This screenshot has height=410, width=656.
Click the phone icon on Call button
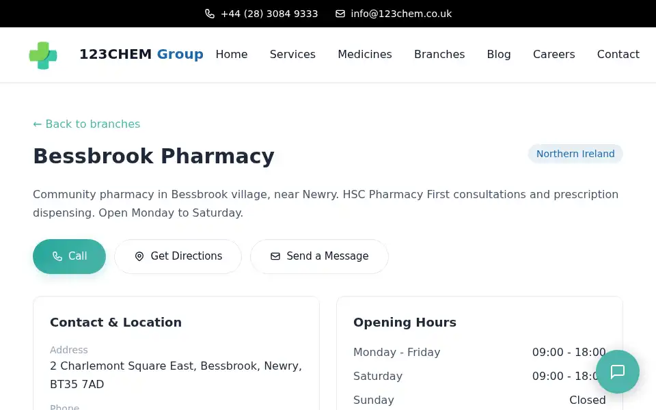click(x=57, y=256)
